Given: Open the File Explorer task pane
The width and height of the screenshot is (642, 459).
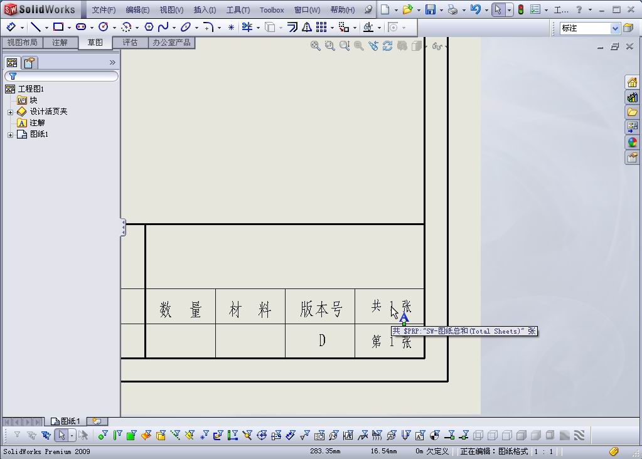Looking at the screenshot, I should (x=632, y=112).
